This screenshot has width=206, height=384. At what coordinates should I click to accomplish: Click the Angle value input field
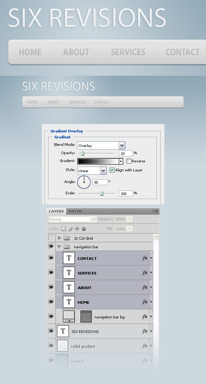point(100,182)
